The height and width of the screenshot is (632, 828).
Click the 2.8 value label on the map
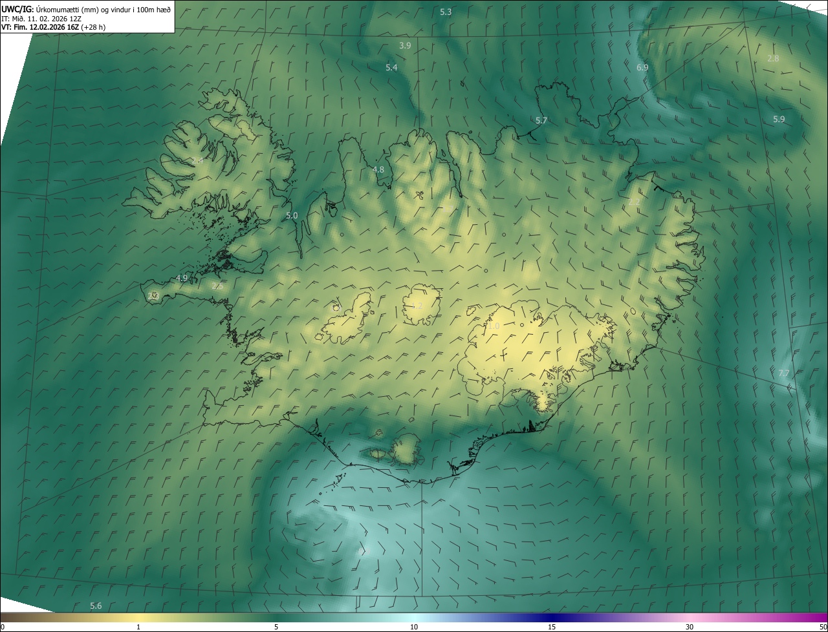[x=773, y=59]
